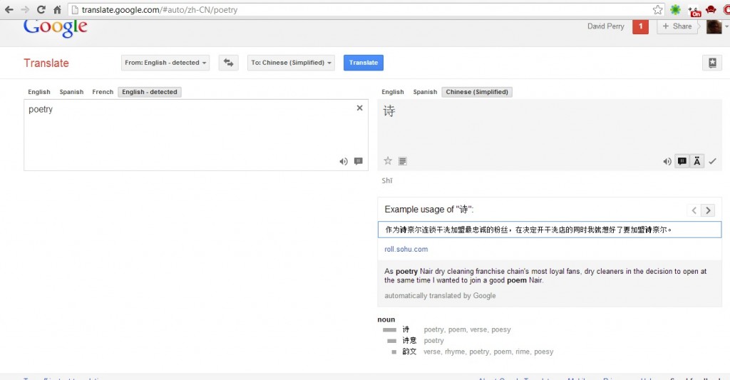Toggle the romanization (Ä) display

(696, 161)
